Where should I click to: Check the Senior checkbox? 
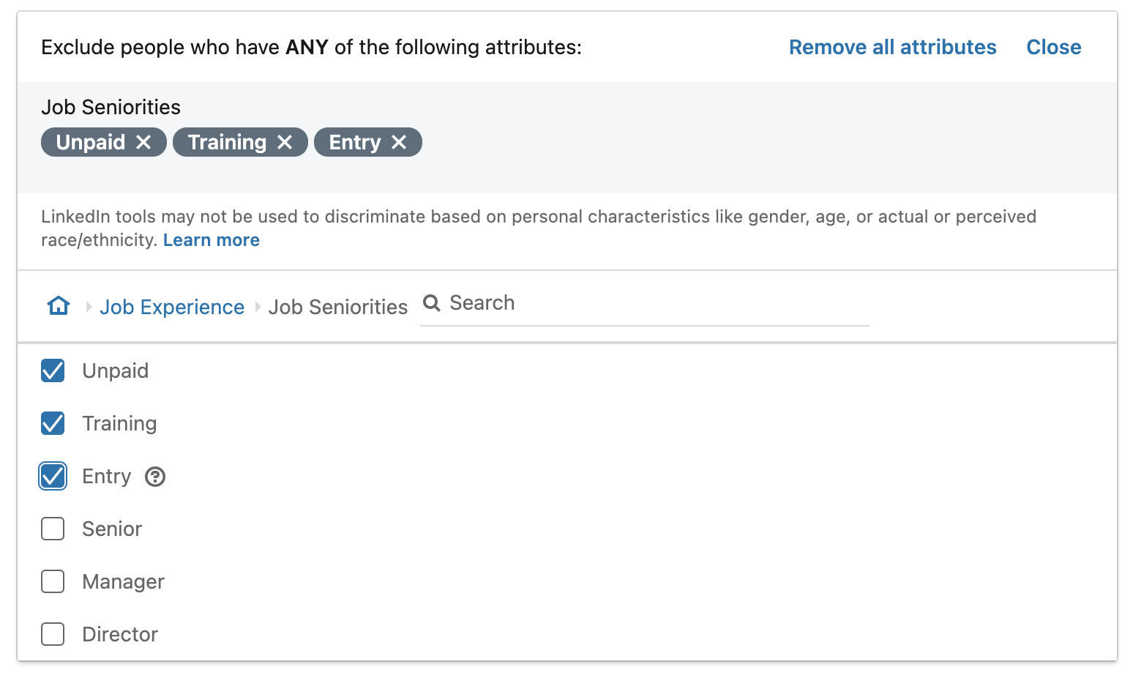pos(53,529)
